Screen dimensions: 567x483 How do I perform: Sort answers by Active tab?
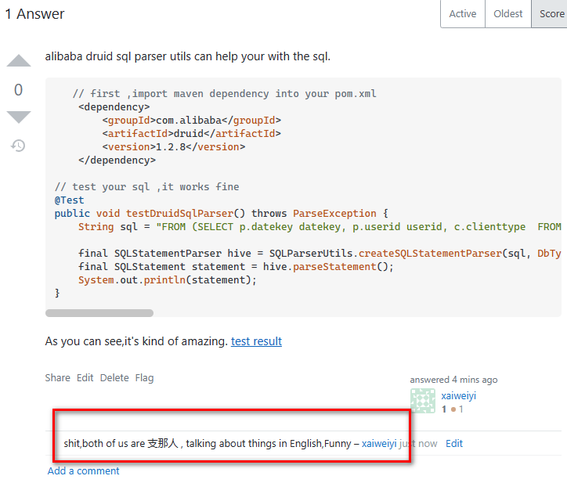tap(462, 14)
